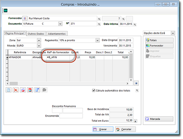Click the blue columns icon below the grid
The image size is (183, 139).
[x=37, y=90]
